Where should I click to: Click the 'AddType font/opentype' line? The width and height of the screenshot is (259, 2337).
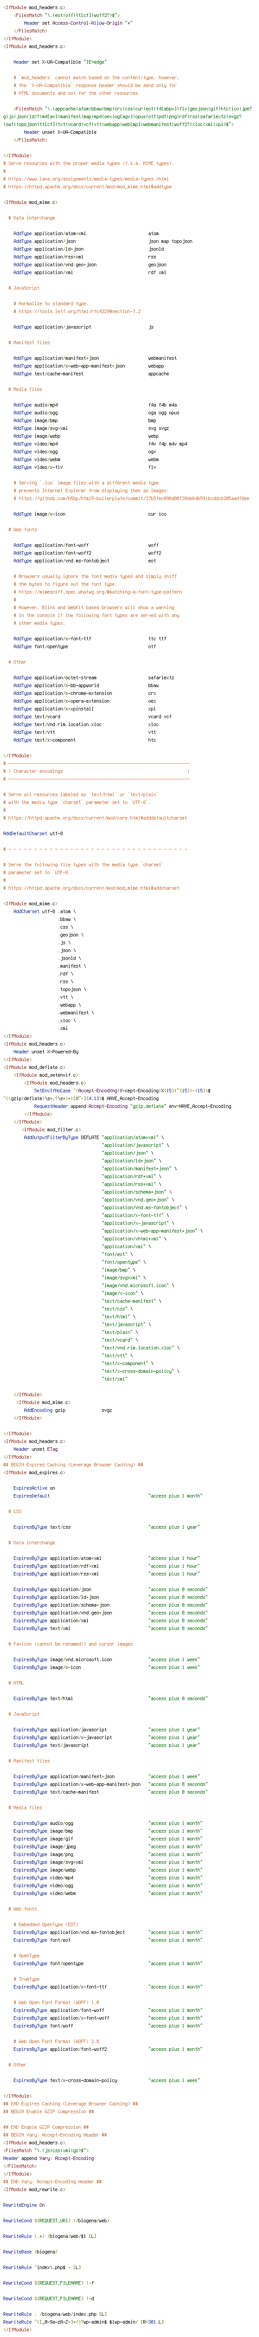[84, 646]
